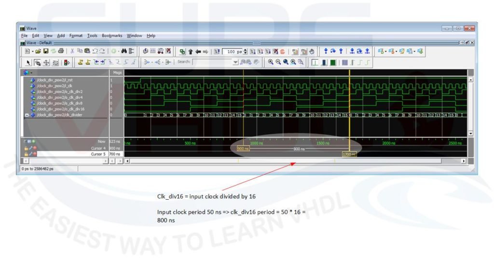Click the Zoom Out magnifier icon

tap(278, 62)
